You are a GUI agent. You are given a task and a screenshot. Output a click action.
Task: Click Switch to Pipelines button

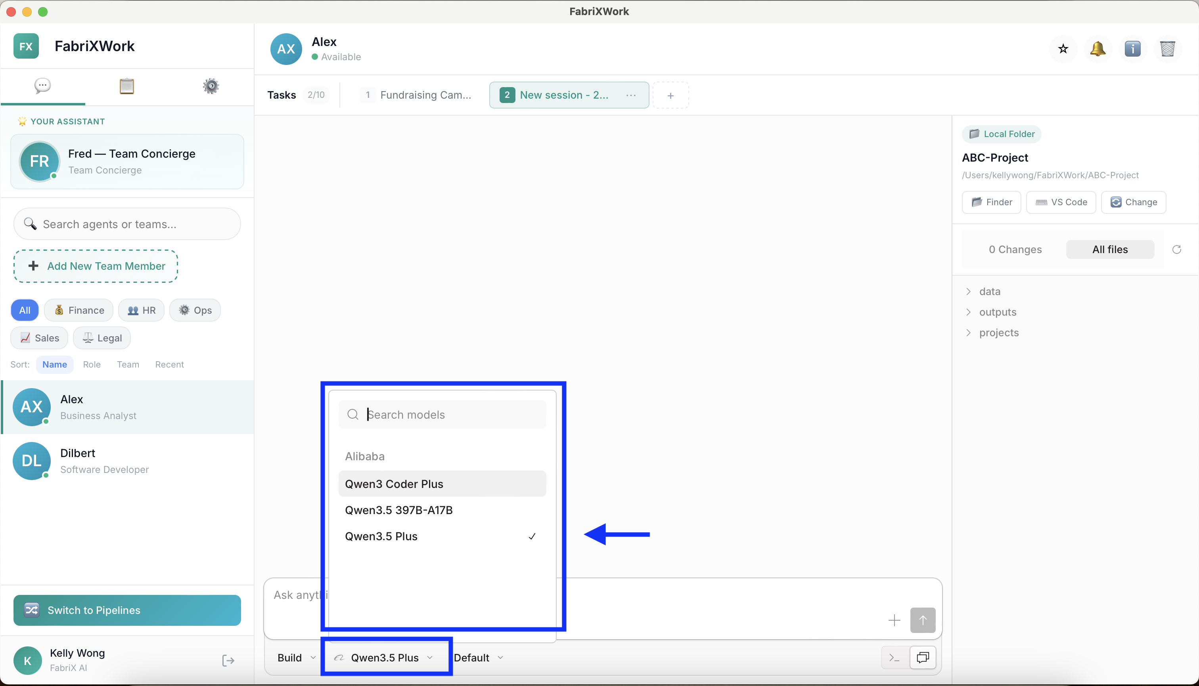point(127,610)
